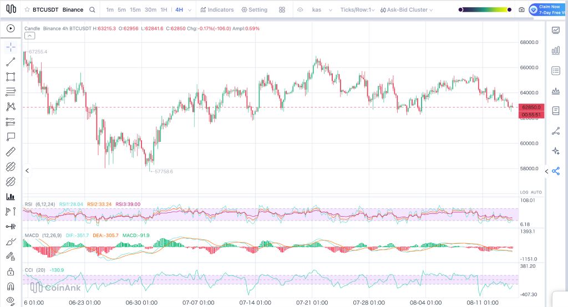Open the grid layout icon
568x307 pixels.
pos(282,10)
